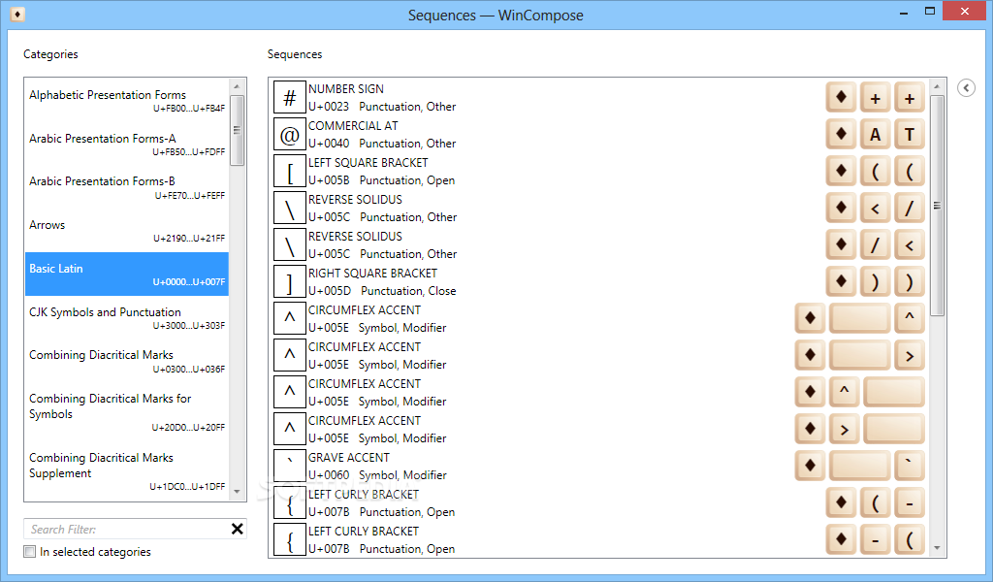Minimize the Sequences — WinCompose window
Image resolution: width=993 pixels, height=582 pixels.
coord(904,12)
